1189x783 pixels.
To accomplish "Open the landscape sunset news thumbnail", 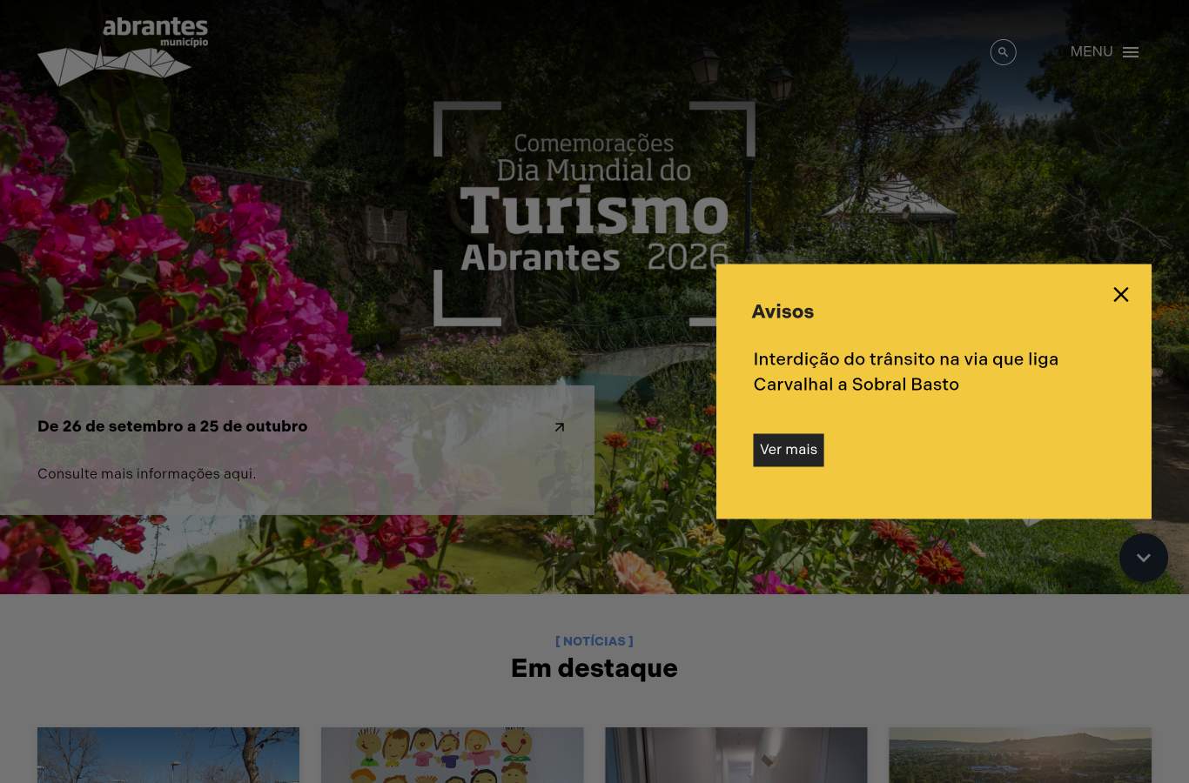I will point(1020,755).
